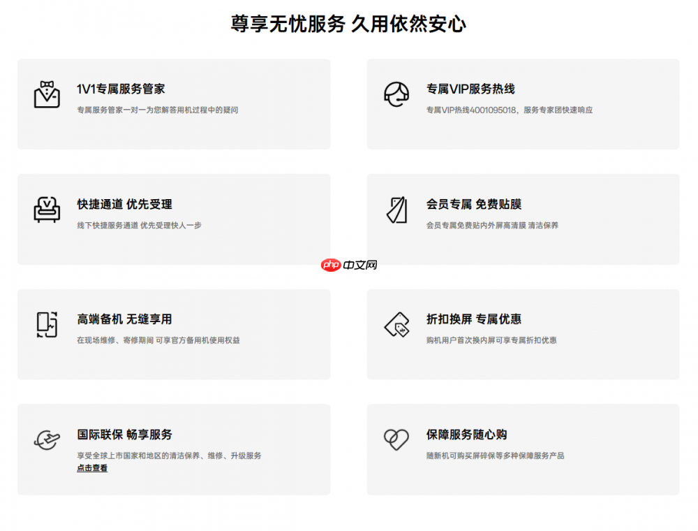Click the headset icon for 专属VIP服务热线
The image size is (698, 531).
[x=396, y=94]
